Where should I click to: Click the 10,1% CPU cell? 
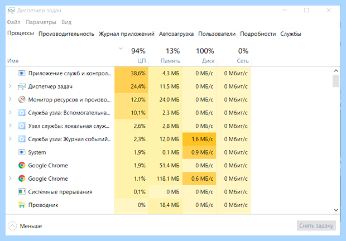coord(132,113)
